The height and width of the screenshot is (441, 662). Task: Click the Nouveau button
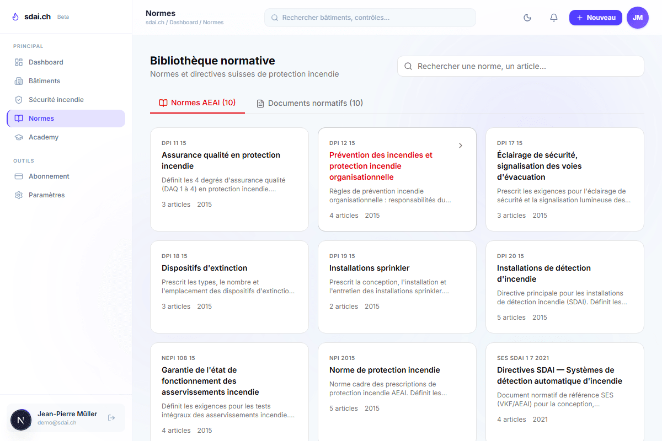595,17
